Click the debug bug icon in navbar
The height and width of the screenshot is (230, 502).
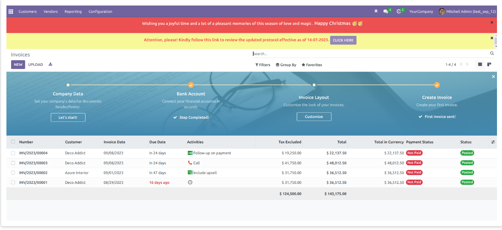coord(376,11)
